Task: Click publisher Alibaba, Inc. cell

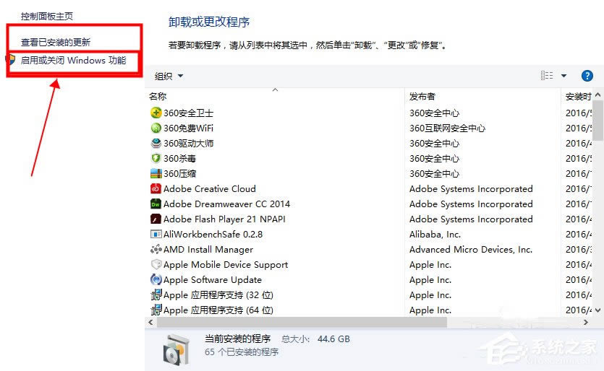Action: coord(435,234)
